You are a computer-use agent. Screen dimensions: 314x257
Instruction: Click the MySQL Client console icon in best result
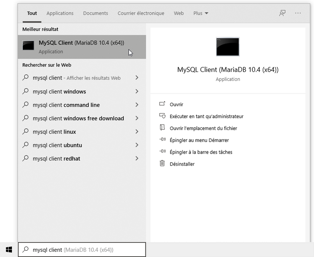pos(28,46)
